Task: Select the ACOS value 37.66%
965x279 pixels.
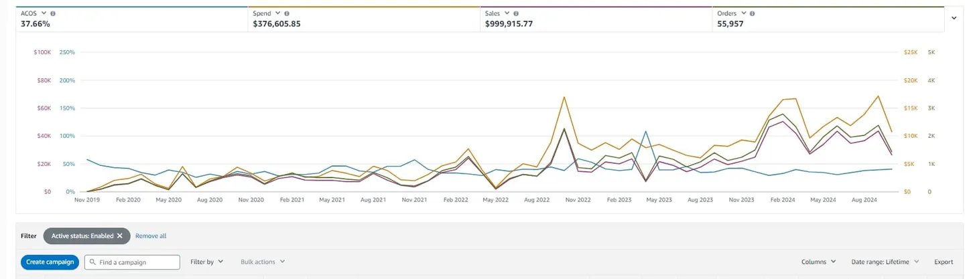Action: 36,24
